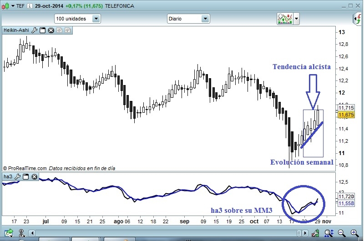Click the ha3 panel label
364x241 pixels.
8,177
